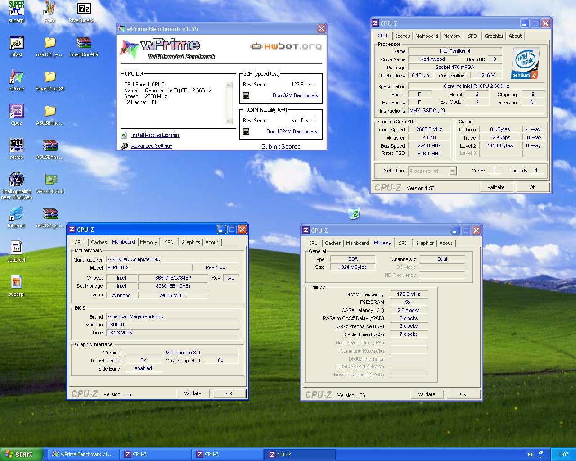
Task: Select the superpi image file icon
Action: [x=17, y=282]
